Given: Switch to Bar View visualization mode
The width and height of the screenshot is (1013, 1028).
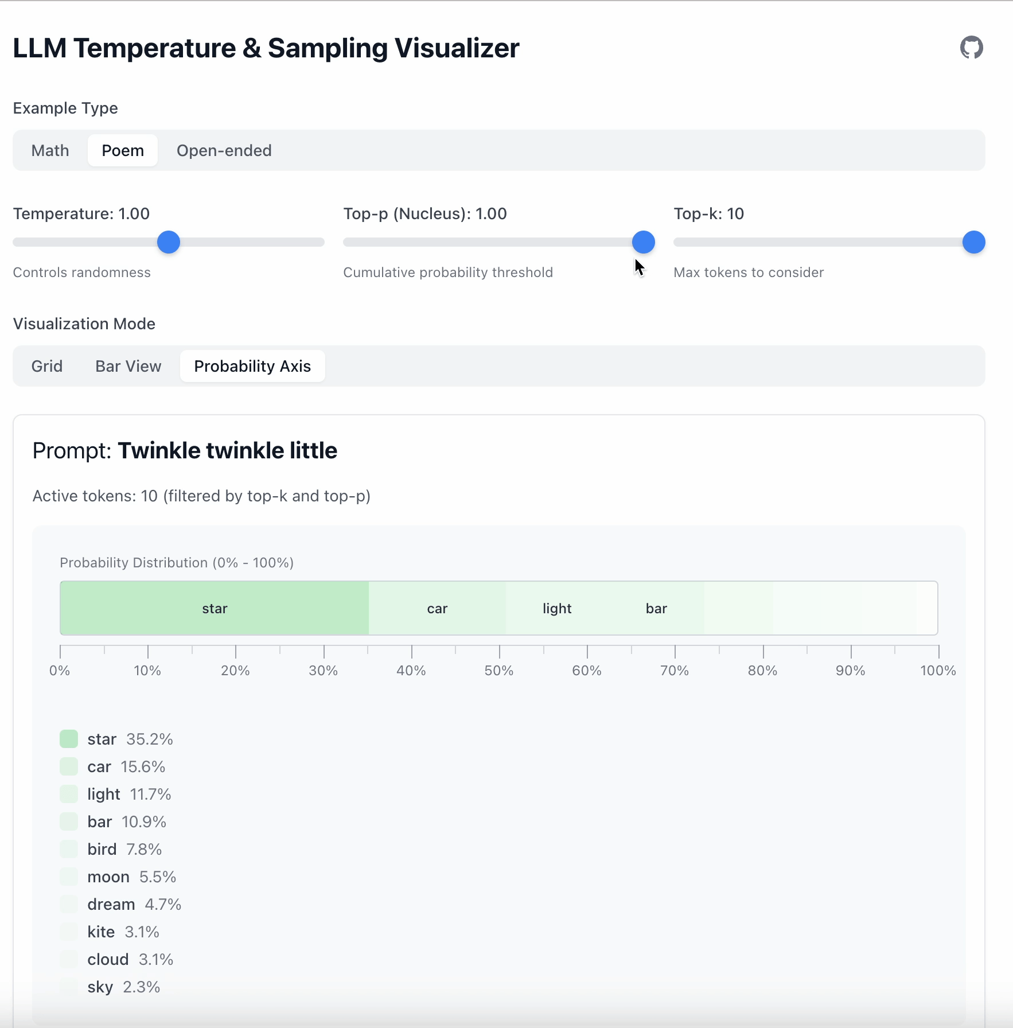Looking at the screenshot, I should (128, 366).
